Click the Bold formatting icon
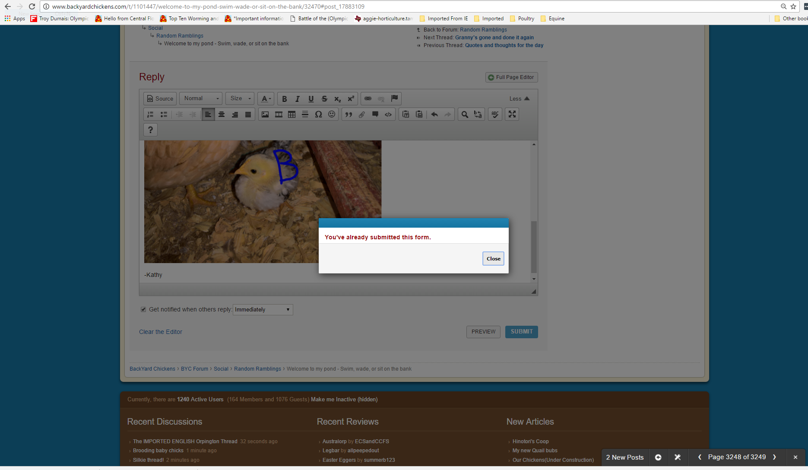 click(x=284, y=99)
